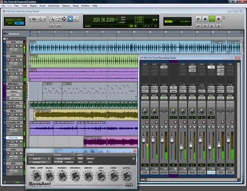Open the MIDI Bass regions view selector
The image size is (247, 191).
(x=14, y=91)
